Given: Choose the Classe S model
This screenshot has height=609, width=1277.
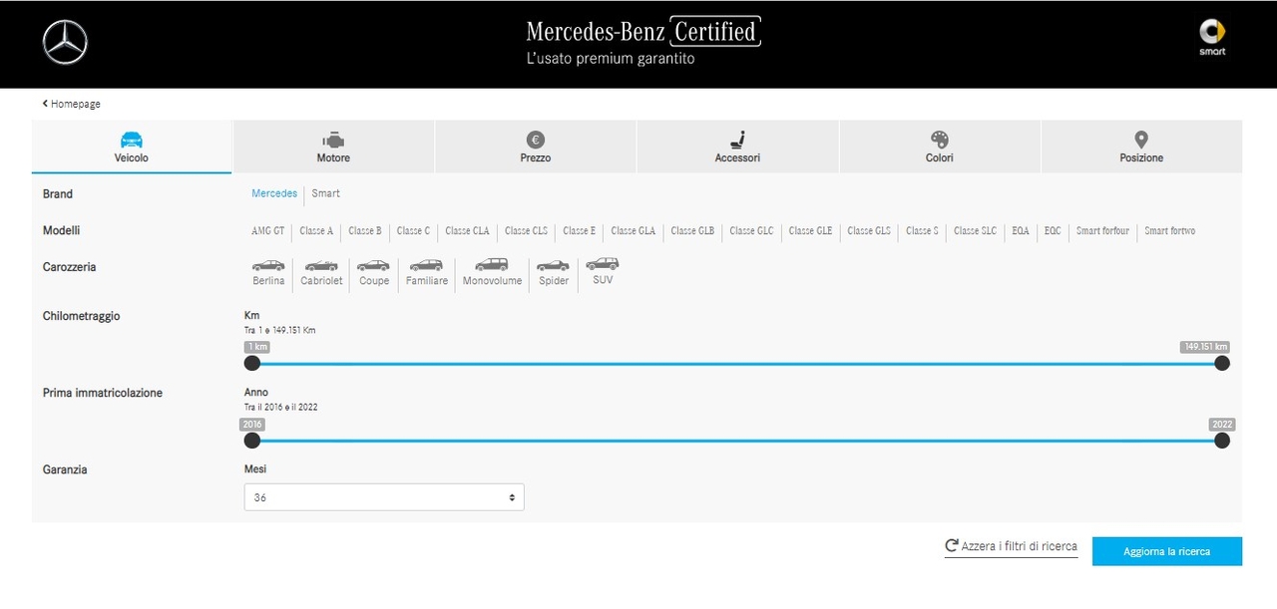Looking at the screenshot, I should click(922, 231).
